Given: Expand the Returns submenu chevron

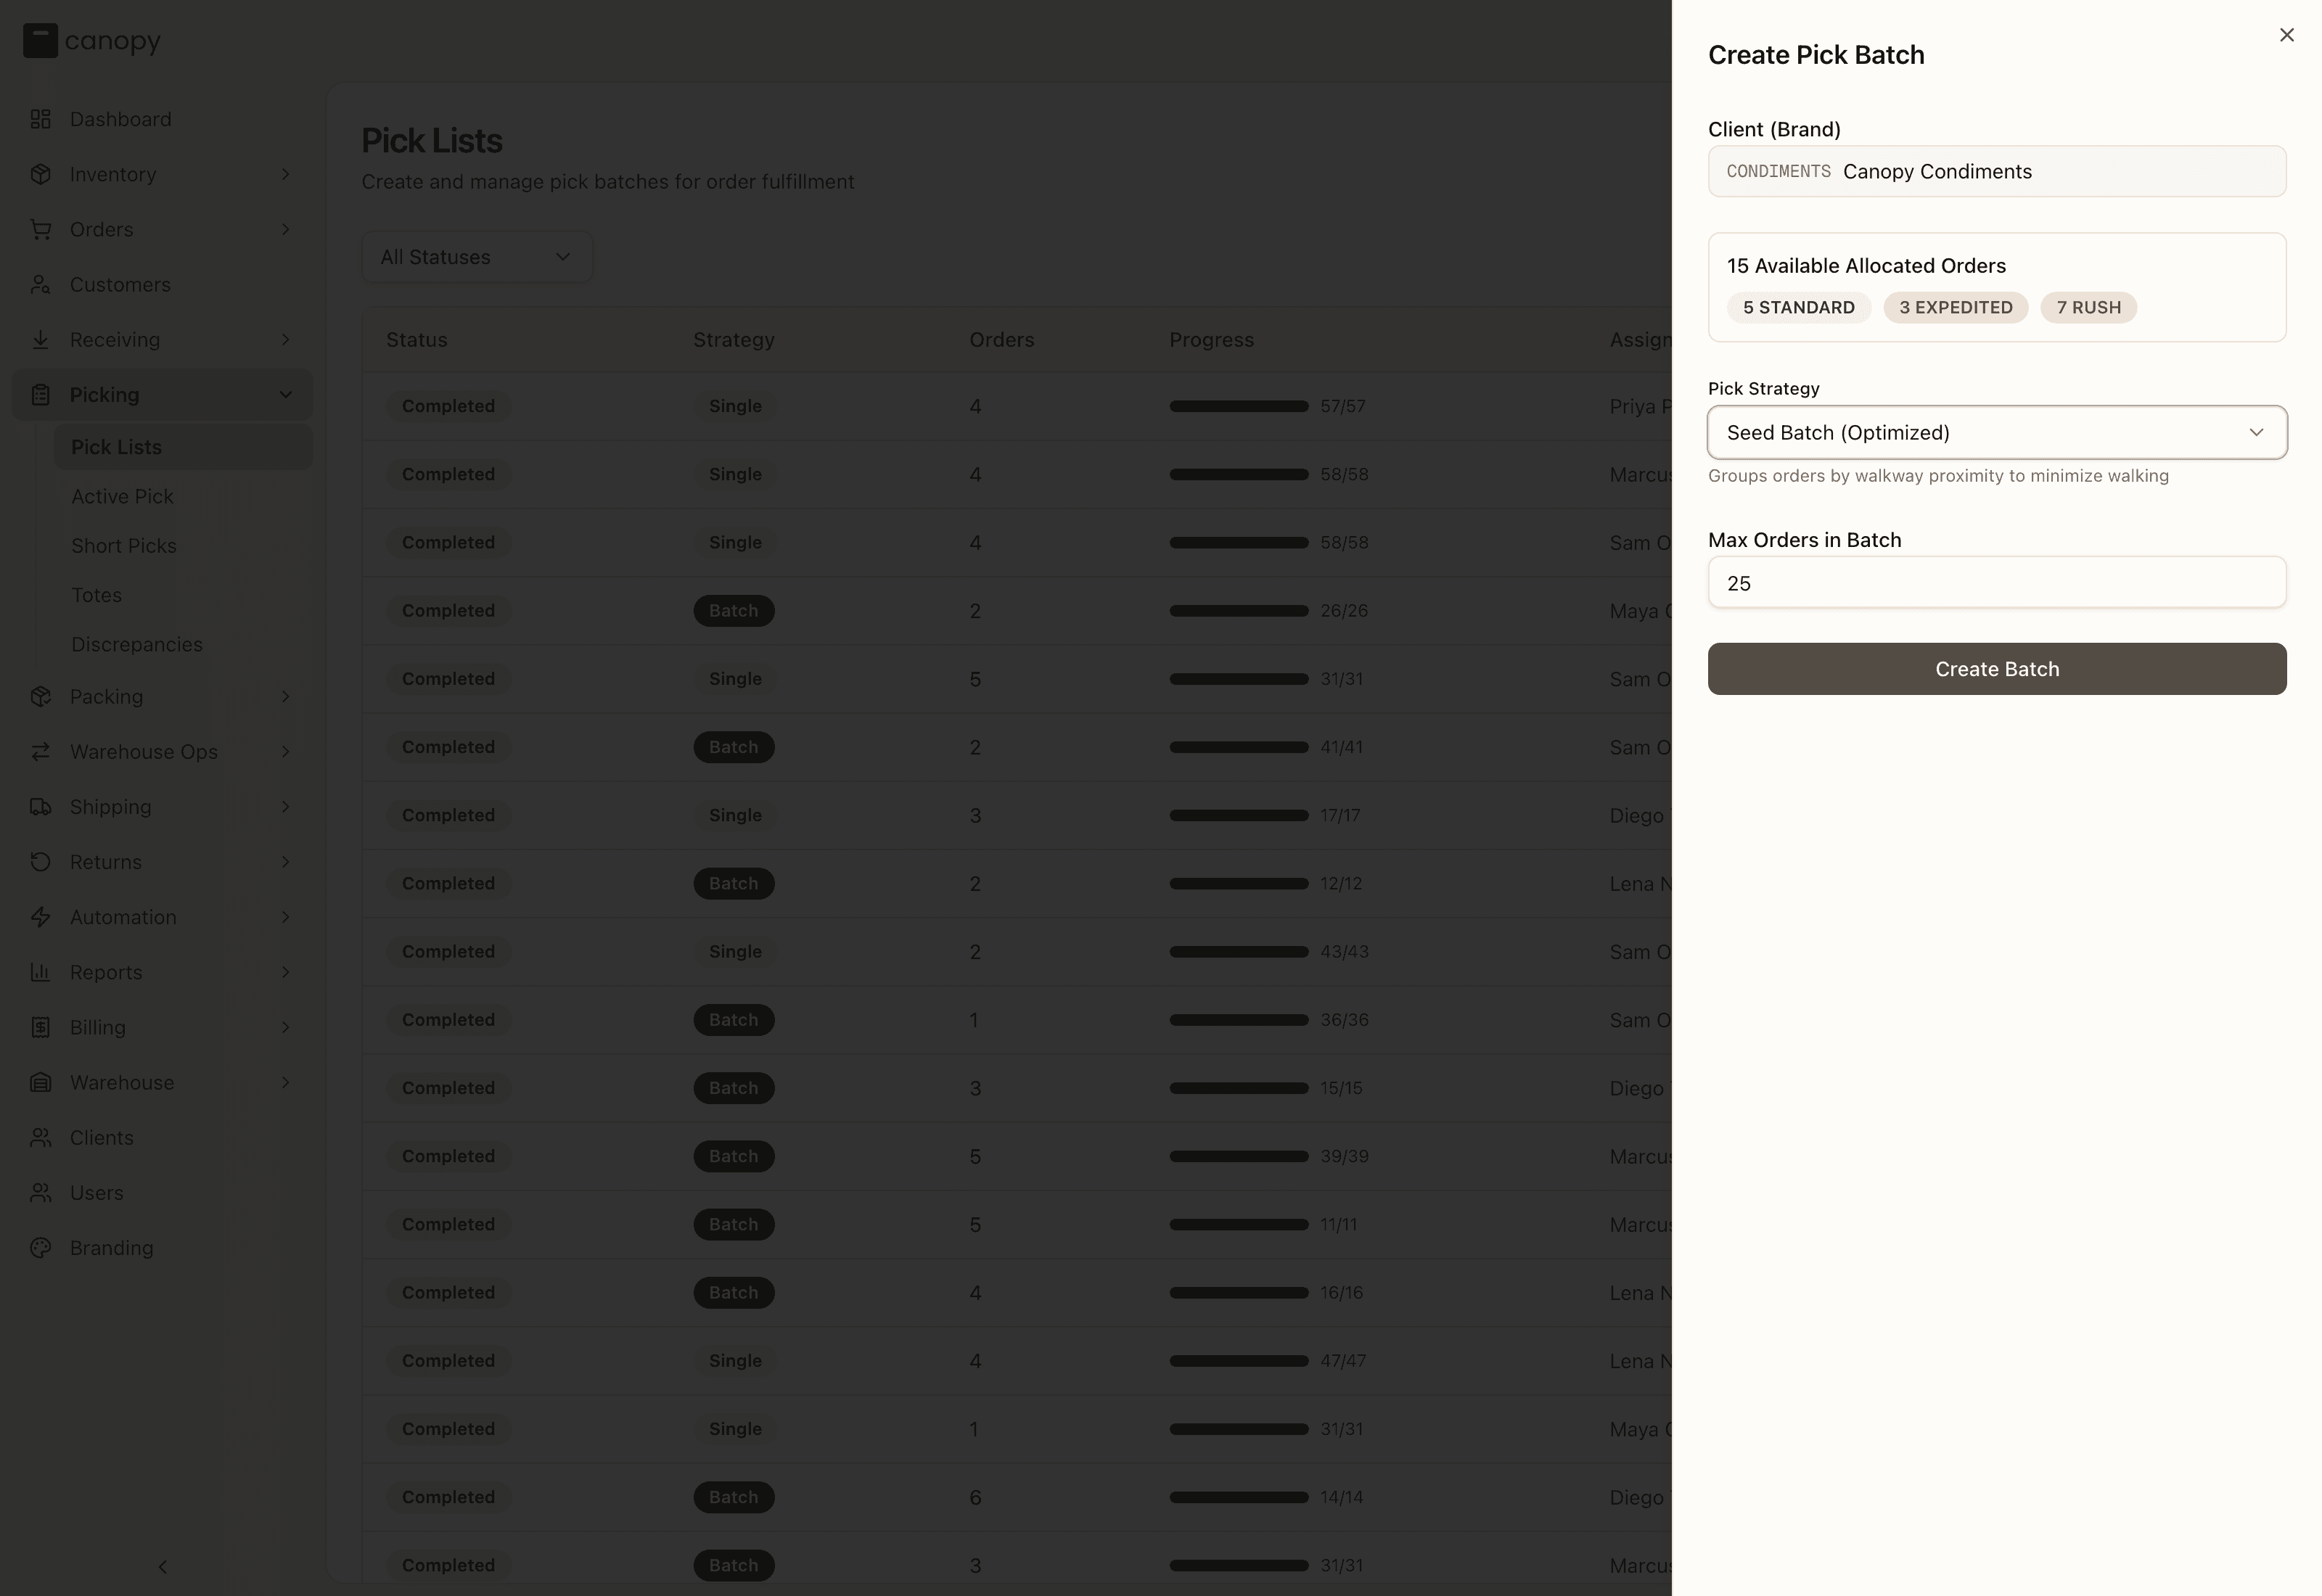Looking at the screenshot, I should [286, 862].
